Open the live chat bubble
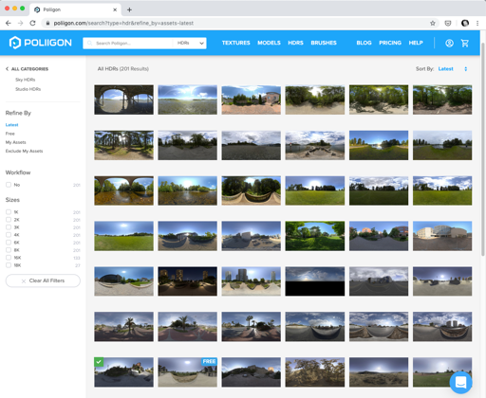 [x=460, y=382]
